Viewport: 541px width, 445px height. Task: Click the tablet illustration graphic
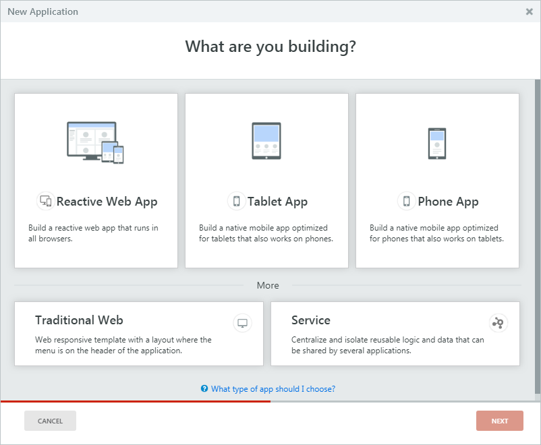pos(266,141)
